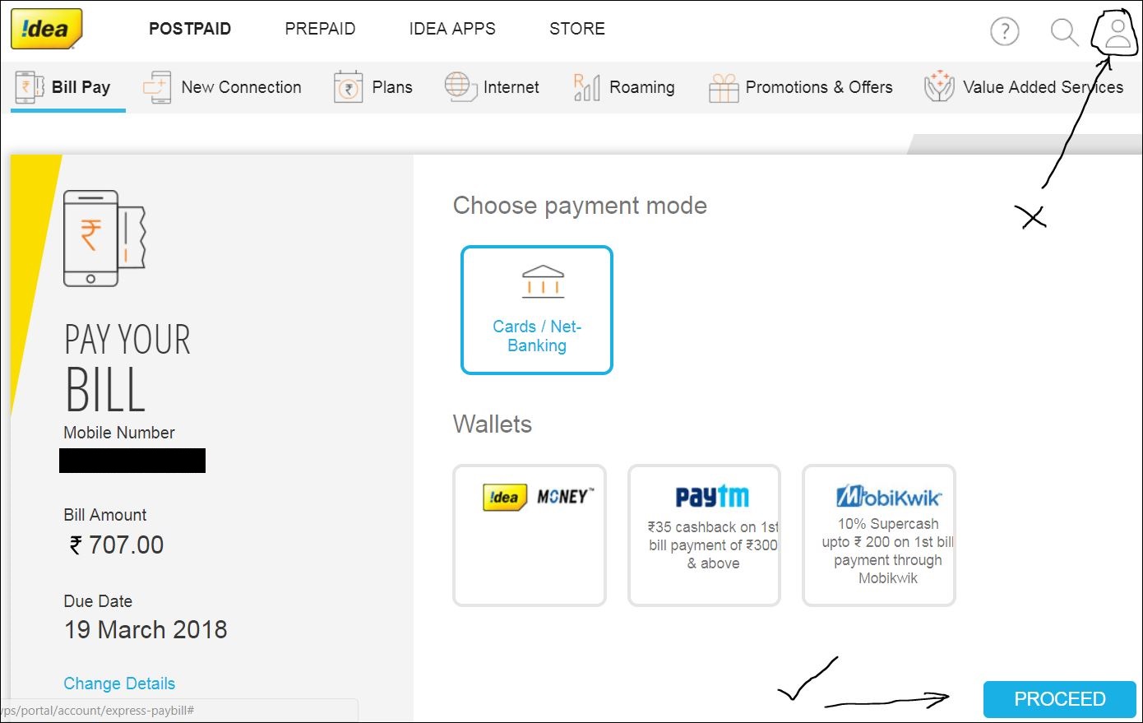Go to New Connection tab
This screenshot has height=723, width=1143.
coord(222,87)
